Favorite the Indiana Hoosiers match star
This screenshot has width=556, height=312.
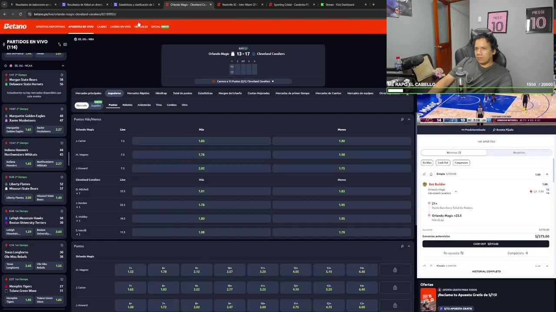pyautogui.click(x=62, y=143)
